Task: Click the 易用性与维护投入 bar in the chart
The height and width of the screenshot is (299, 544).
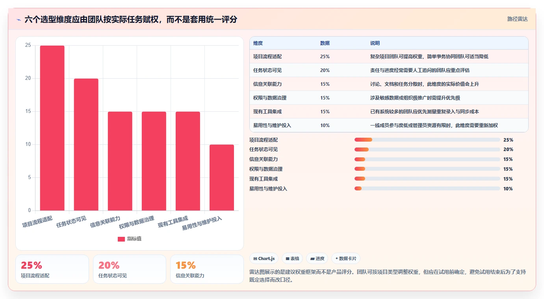Action: [x=221, y=177]
